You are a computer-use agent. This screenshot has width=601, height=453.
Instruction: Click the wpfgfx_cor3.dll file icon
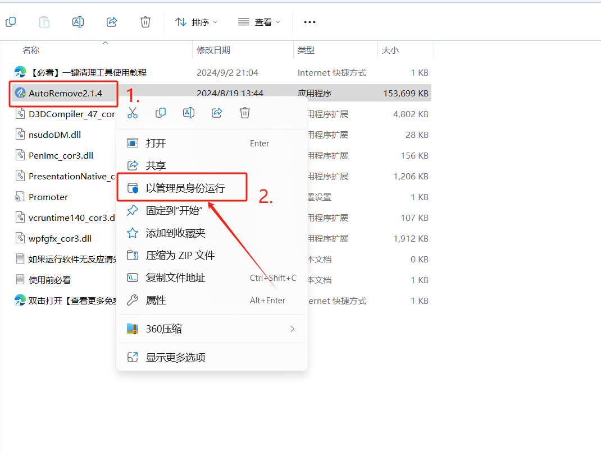20,238
